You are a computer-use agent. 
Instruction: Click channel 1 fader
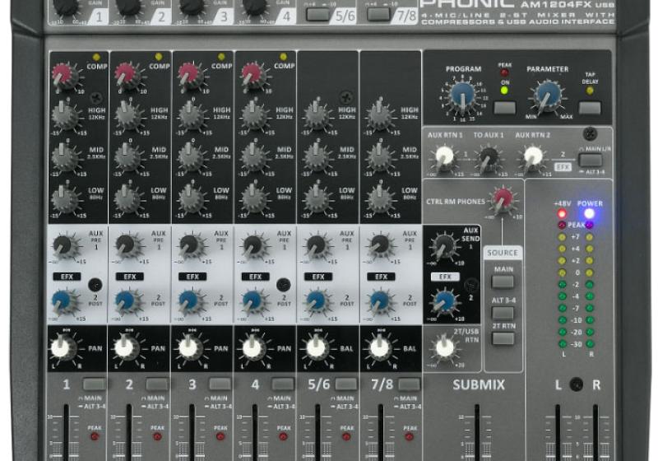[66, 432]
